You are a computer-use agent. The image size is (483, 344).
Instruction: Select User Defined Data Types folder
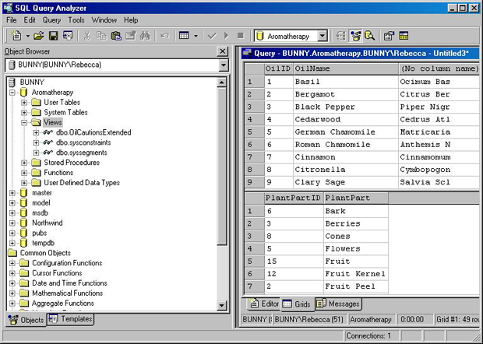coord(82,183)
